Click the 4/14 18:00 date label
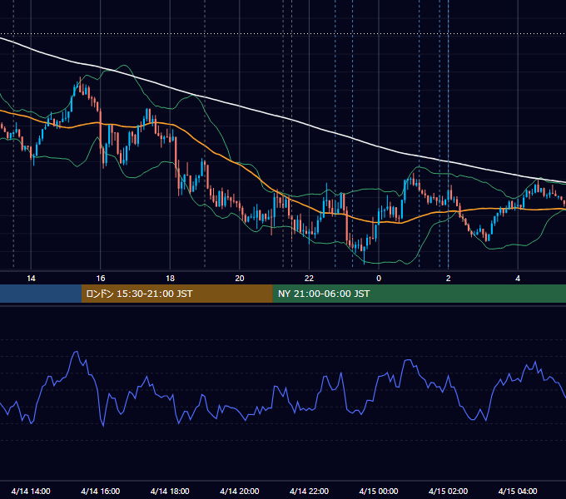Image resolution: width=566 pixels, height=499 pixels. (x=170, y=491)
